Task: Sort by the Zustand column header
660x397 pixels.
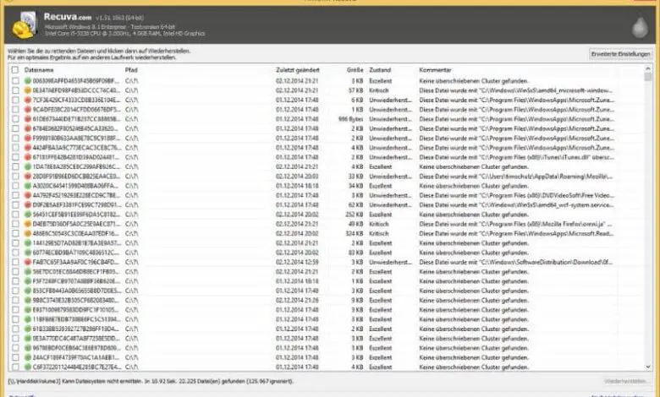Action: coord(380,70)
